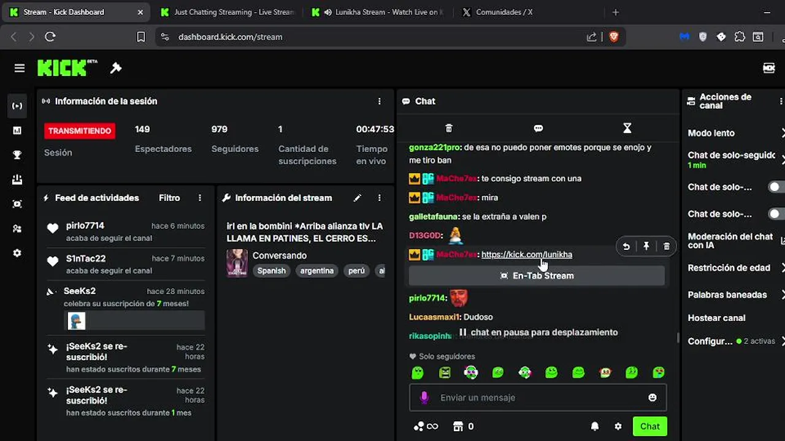Screen dimensions: 785x441
Task: Delete the MaChe7es link message
Action: 667,246
